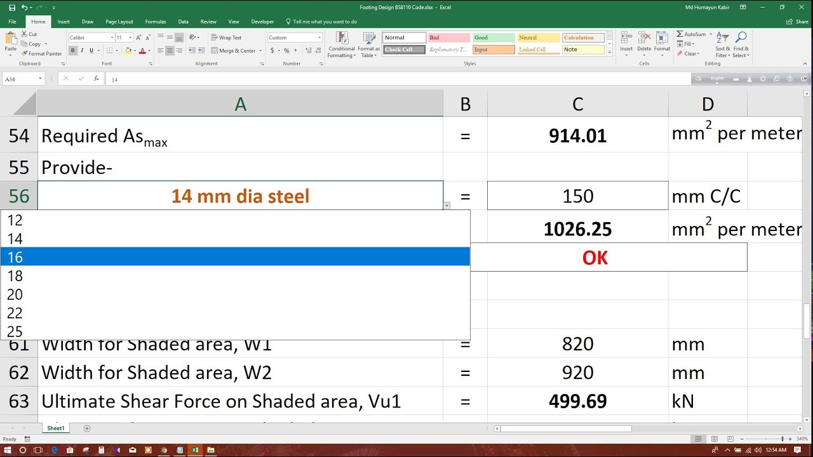
Task: Click Tell me what you want to do
Action: click(321, 22)
